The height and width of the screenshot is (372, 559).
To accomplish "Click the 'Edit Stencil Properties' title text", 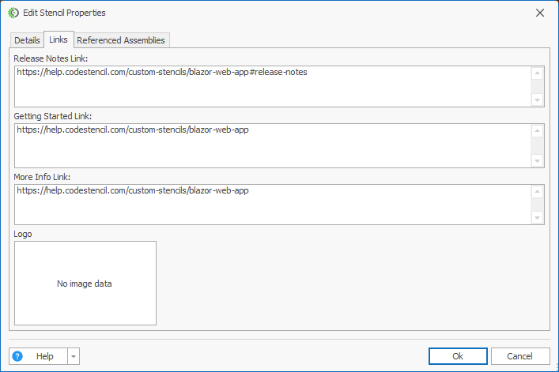I will (x=64, y=13).
